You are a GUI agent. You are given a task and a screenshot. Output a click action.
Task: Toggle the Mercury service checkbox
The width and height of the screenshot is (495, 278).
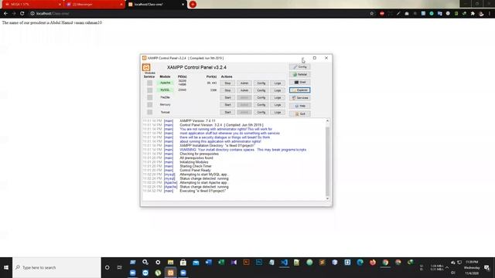[149, 105]
